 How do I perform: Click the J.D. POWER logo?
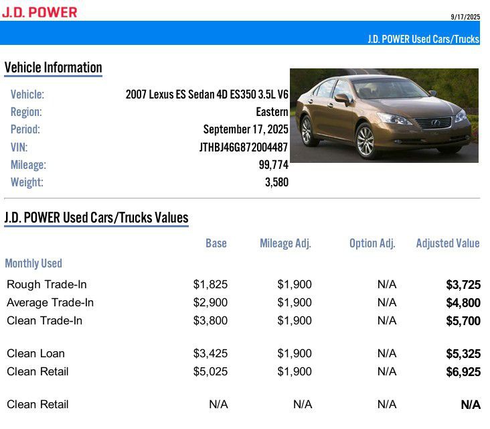(39, 12)
